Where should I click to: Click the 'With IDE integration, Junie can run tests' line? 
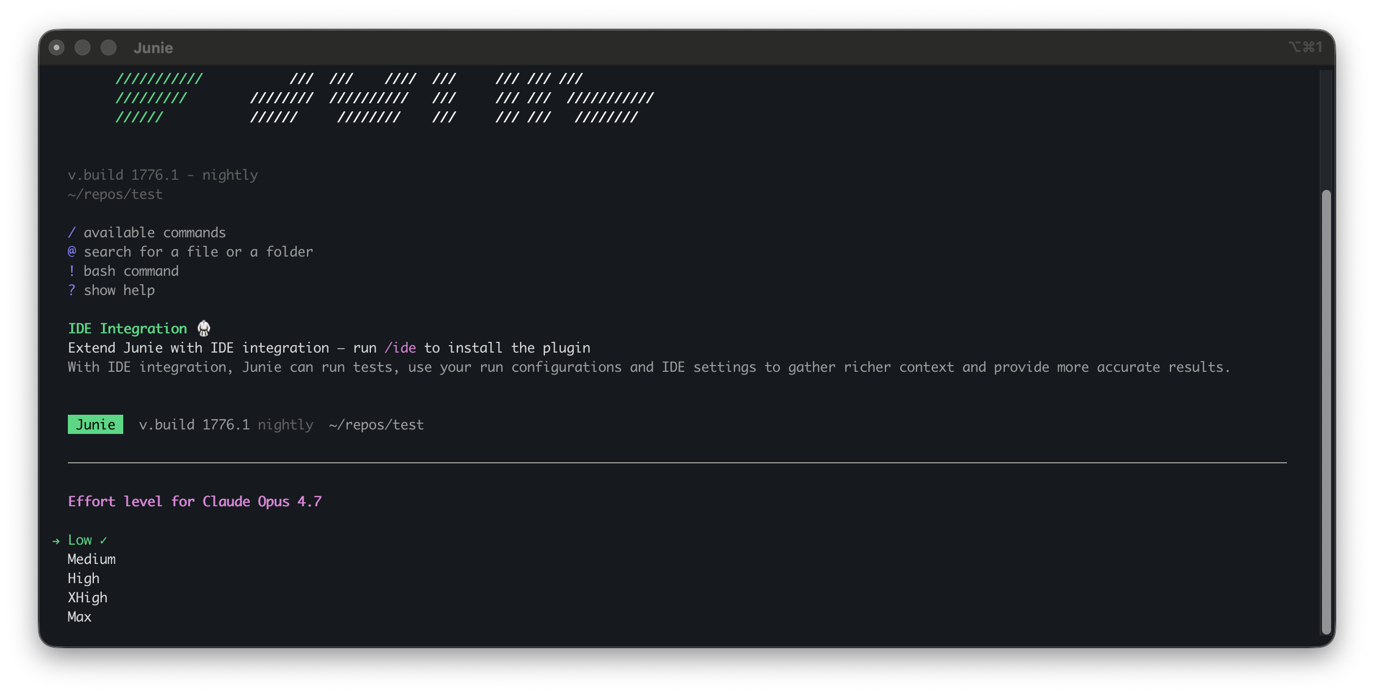pos(649,367)
